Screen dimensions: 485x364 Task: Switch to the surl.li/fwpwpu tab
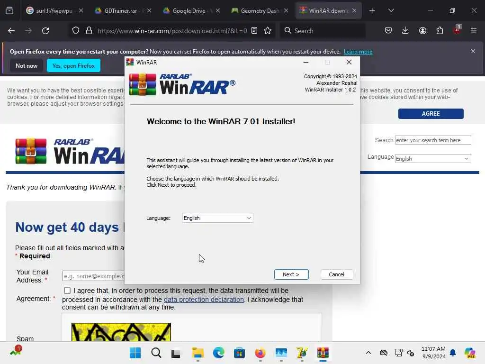(x=54, y=10)
